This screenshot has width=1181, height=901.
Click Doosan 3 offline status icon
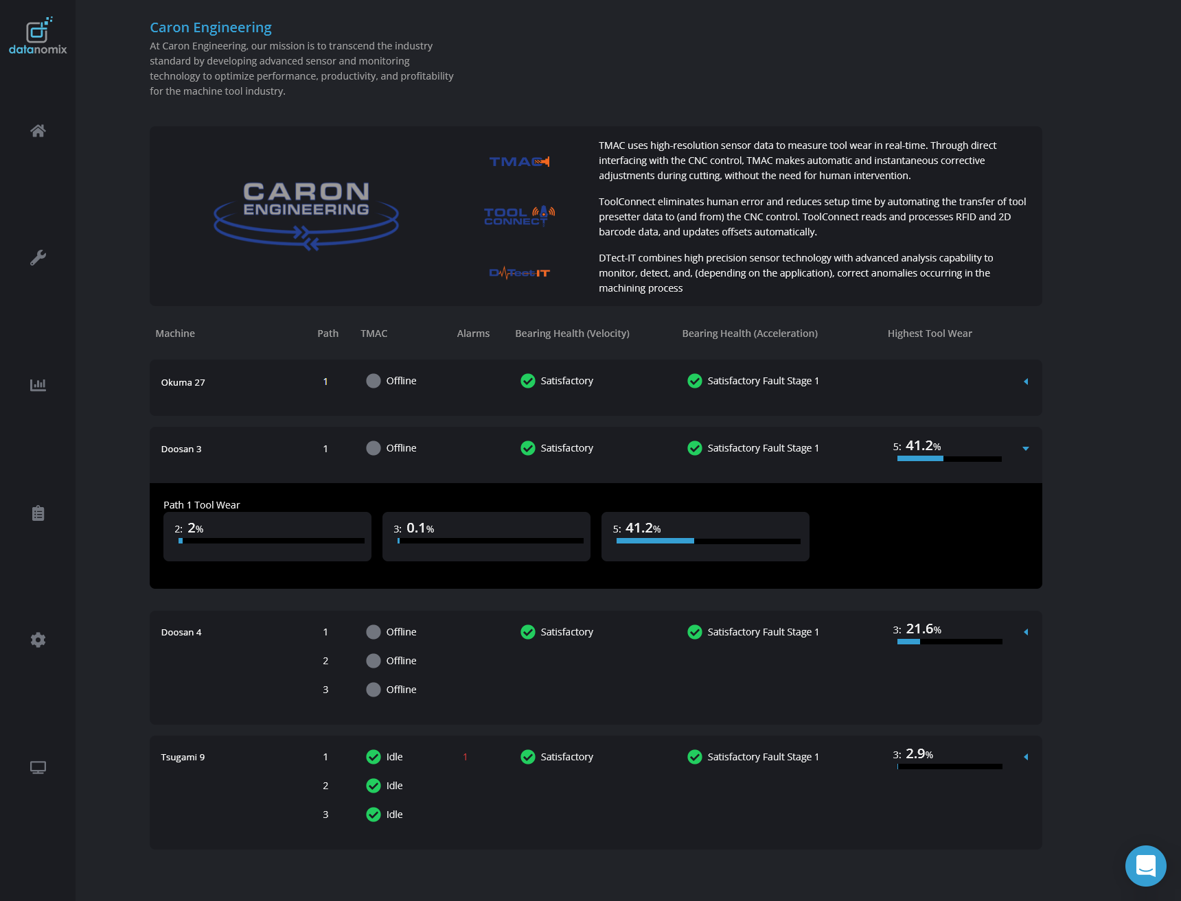(374, 448)
